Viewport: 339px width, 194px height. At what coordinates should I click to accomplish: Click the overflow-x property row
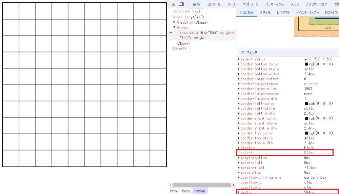click(x=287, y=182)
